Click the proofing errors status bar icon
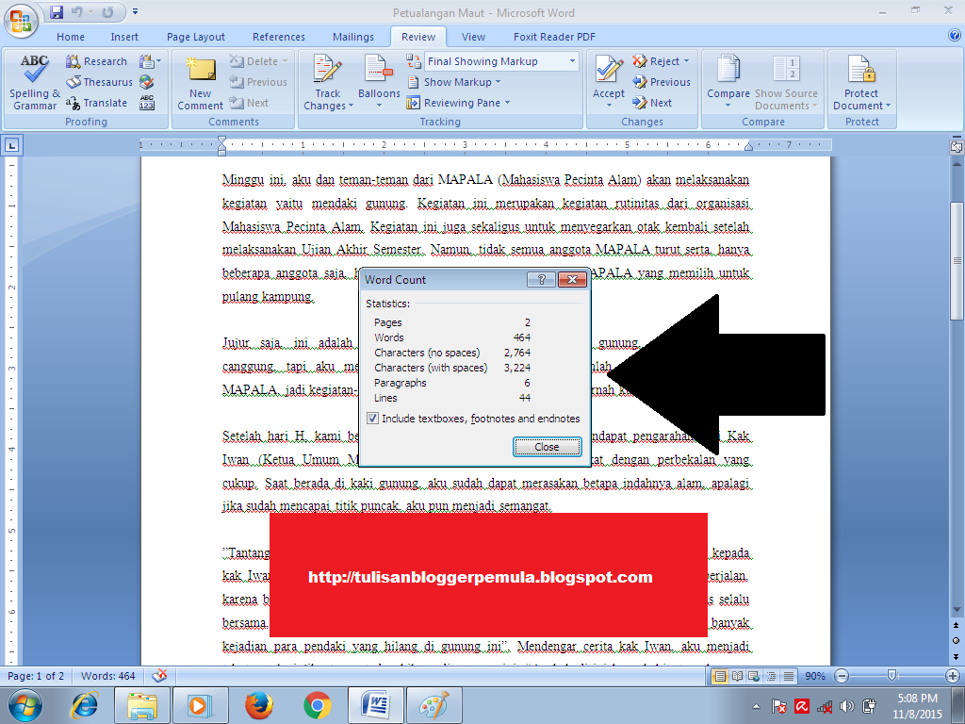Image resolution: width=965 pixels, height=724 pixels. tap(159, 676)
